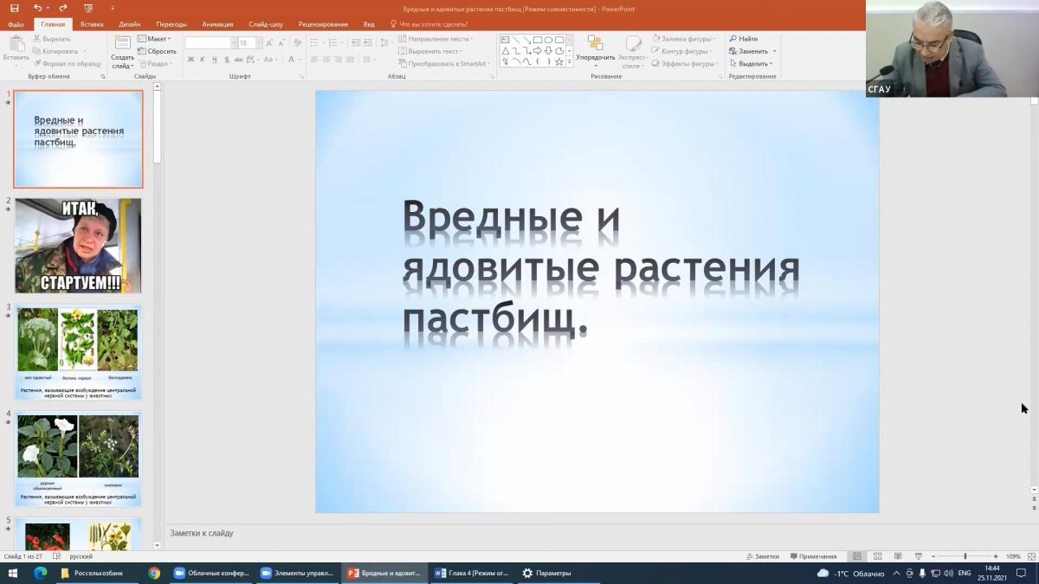Open Google Chrome from the taskbar
This screenshot has width=1039, height=584.
[154, 573]
